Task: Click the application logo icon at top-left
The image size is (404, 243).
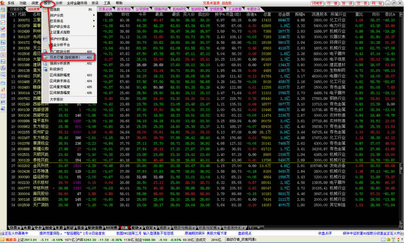Action: point(3,3)
